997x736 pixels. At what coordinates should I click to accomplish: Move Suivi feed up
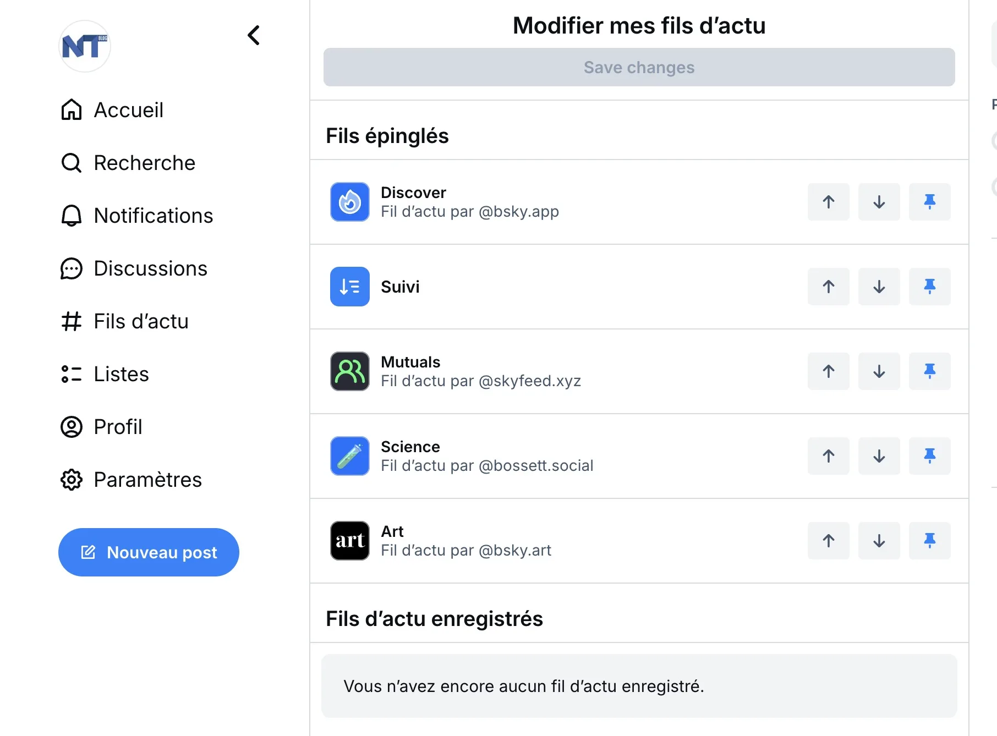[829, 287]
